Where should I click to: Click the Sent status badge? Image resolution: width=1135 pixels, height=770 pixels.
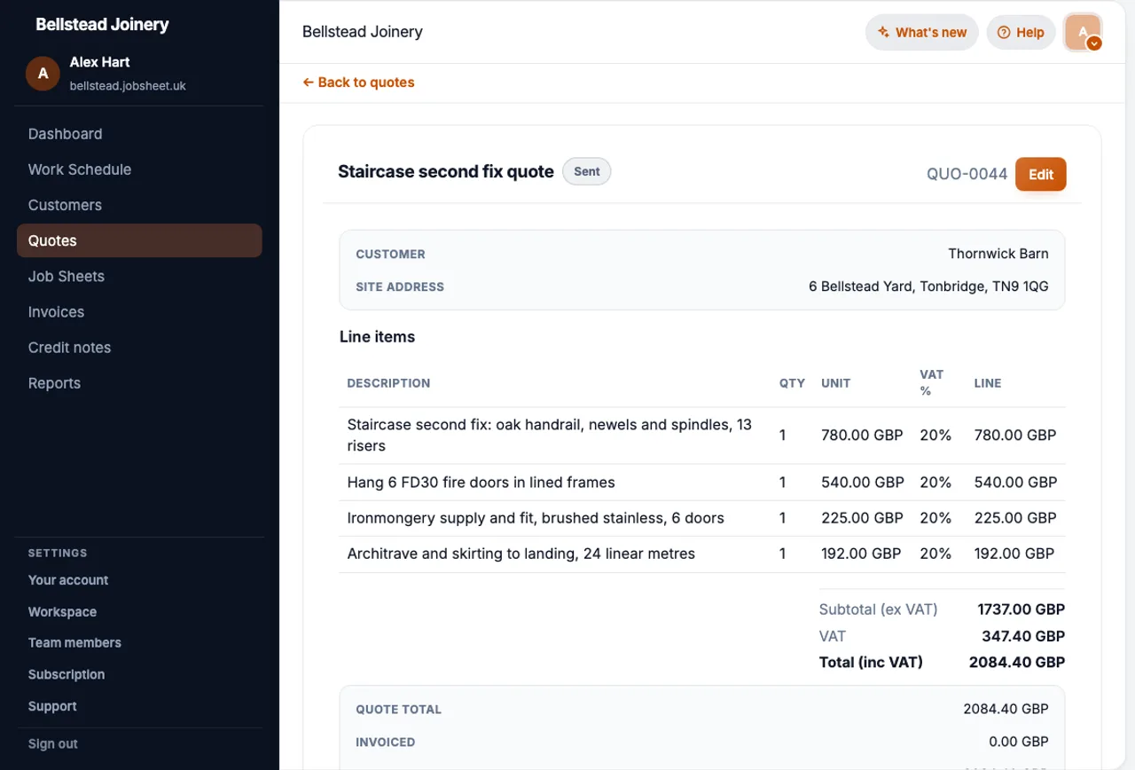(587, 172)
